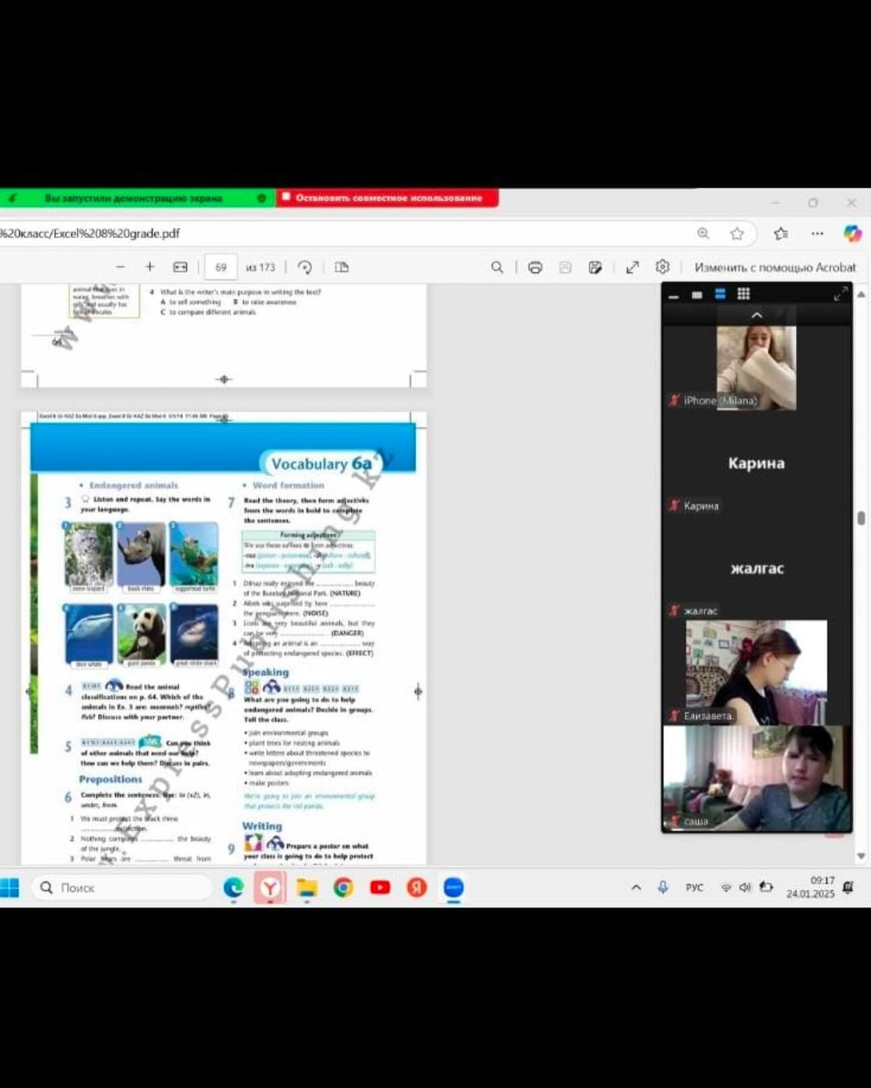
Task: Click the fit to width icon
Action: coord(181,268)
